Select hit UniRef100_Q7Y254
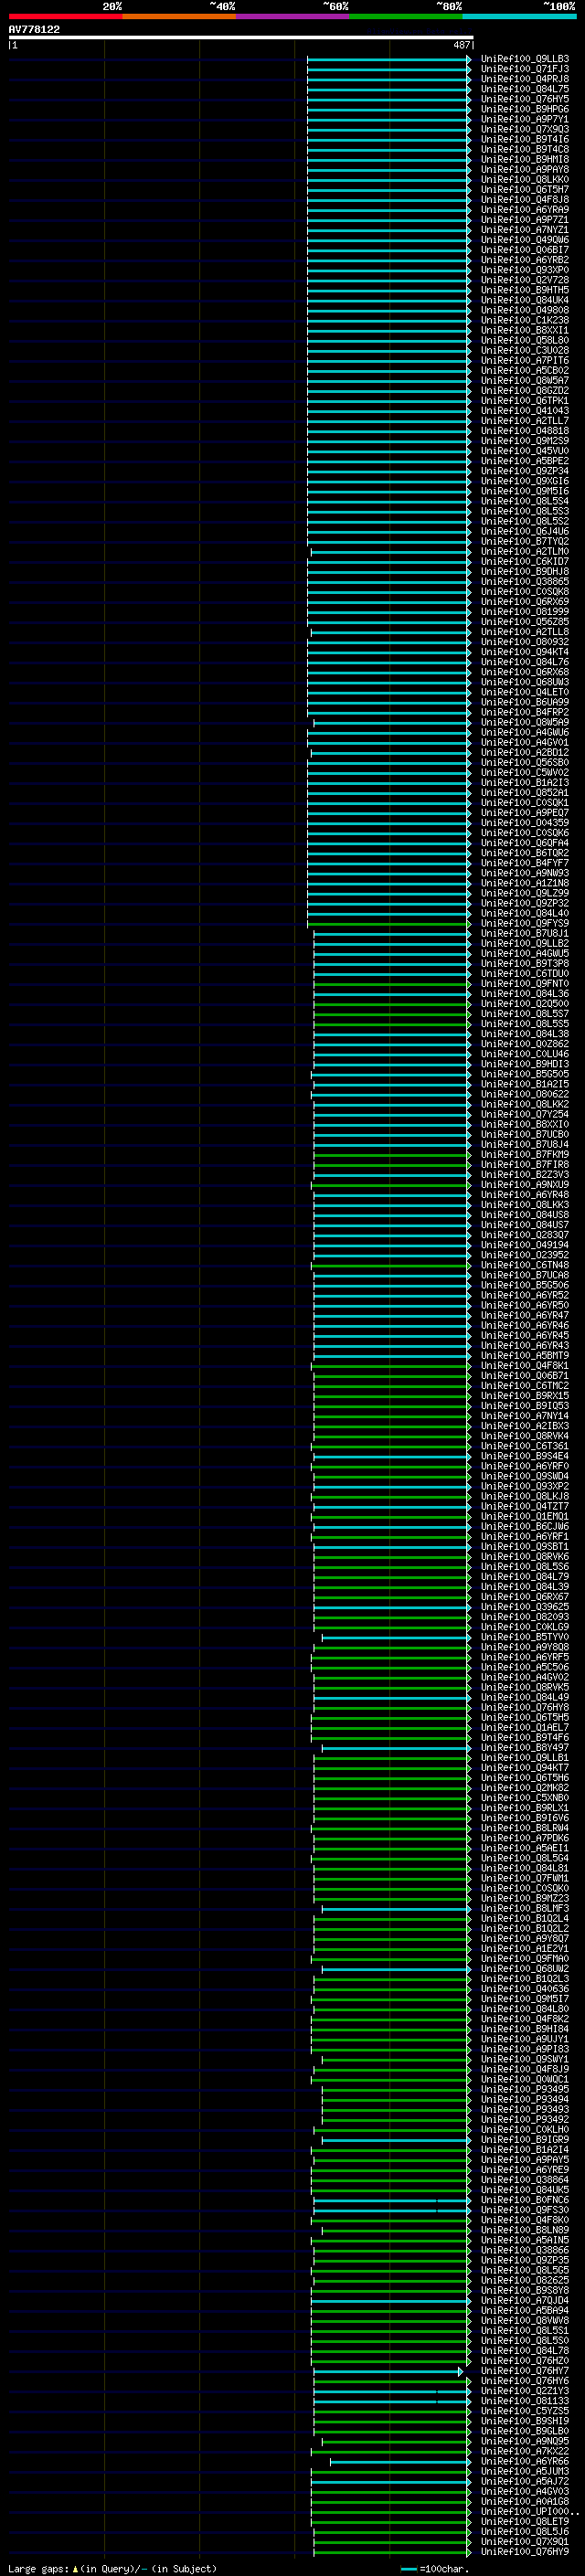Image resolution: width=585 pixels, height=2576 pixels. coord(525,1114)
